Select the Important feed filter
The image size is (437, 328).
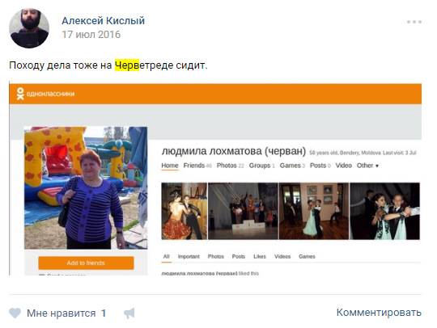[x=189, y=256]
